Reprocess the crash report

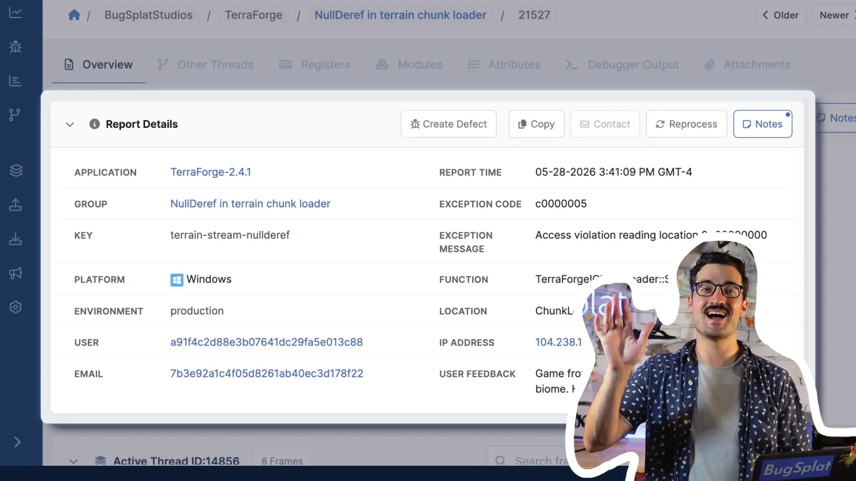tap(686, 124)
